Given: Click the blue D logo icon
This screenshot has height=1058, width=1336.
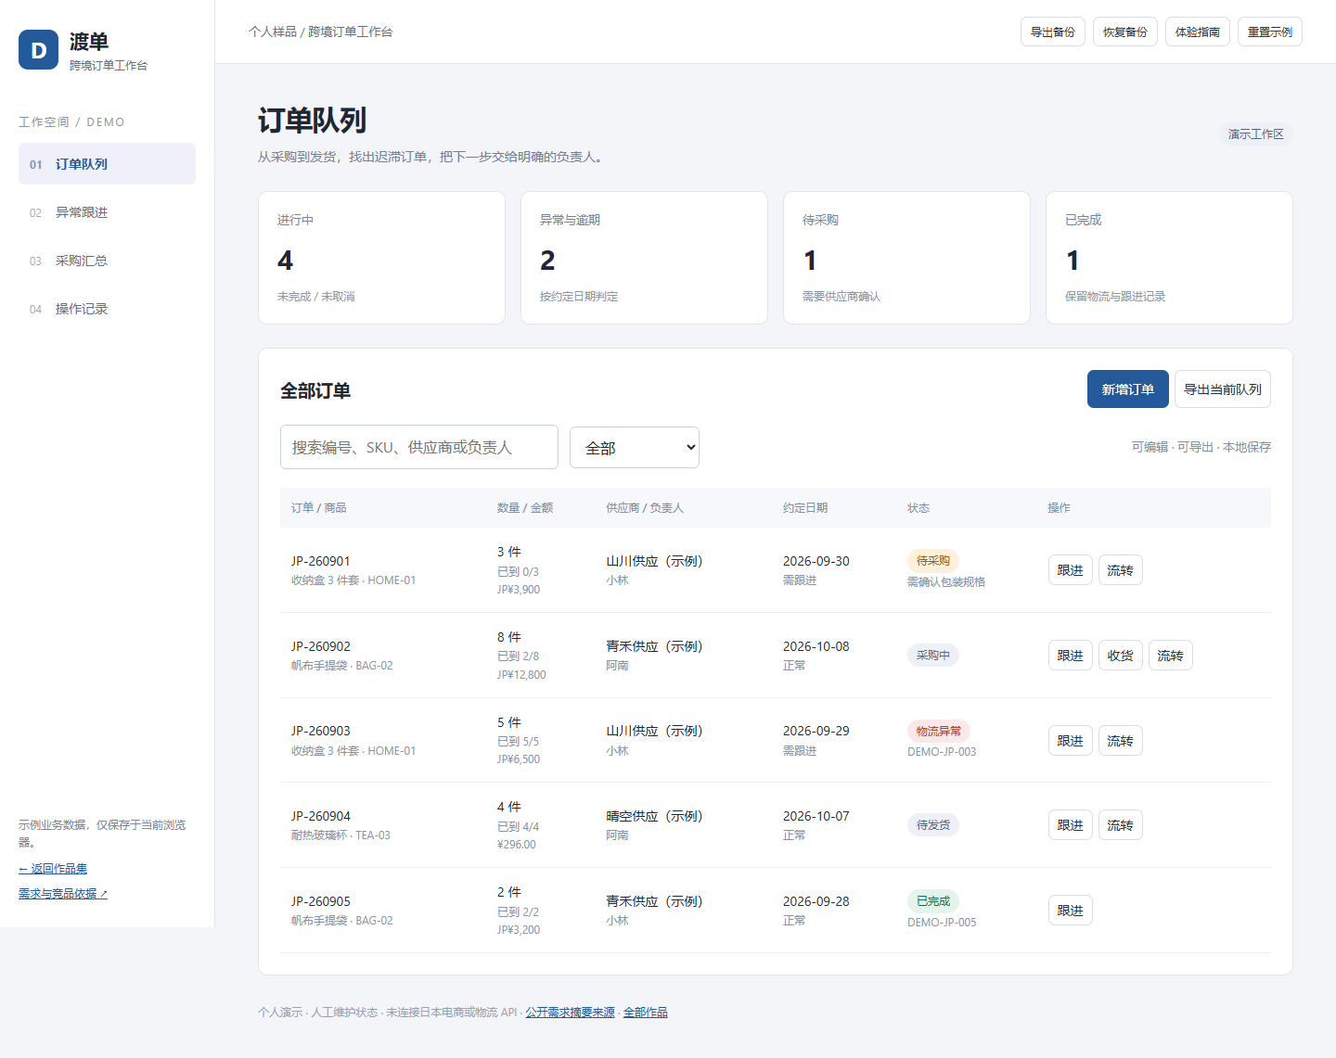Looking at the screenshot, I should pyautogui.click(x=38, y=50).
